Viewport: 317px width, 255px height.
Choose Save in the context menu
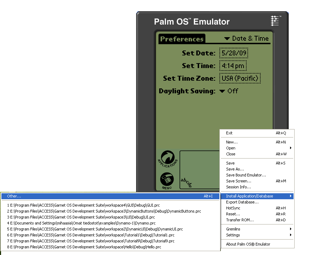tap(257, 163)
